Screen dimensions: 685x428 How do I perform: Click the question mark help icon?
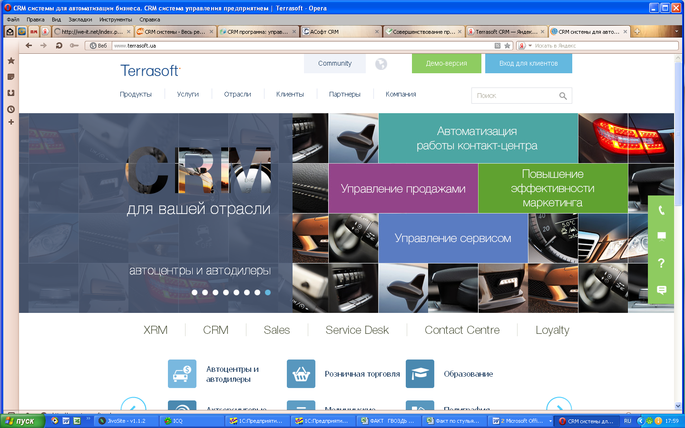661,263
